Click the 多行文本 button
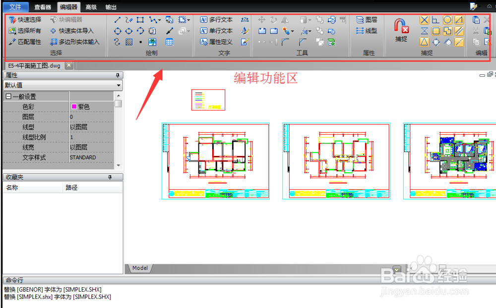 click(216, 20)
